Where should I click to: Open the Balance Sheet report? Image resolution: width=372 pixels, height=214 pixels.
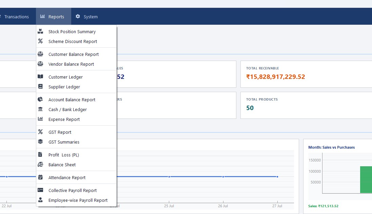coord(76,165)
